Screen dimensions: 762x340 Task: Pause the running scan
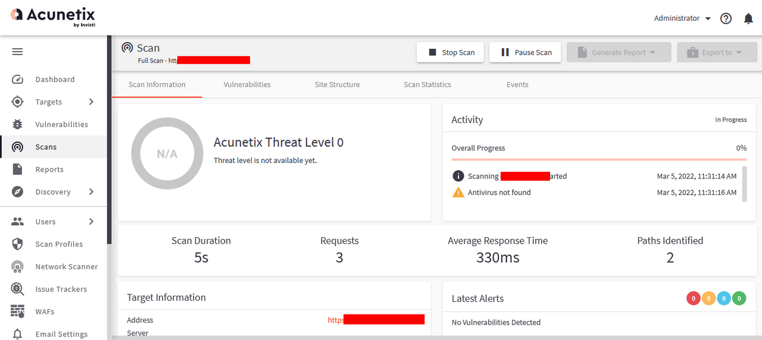pyautogui.click(x=526, y=52)
